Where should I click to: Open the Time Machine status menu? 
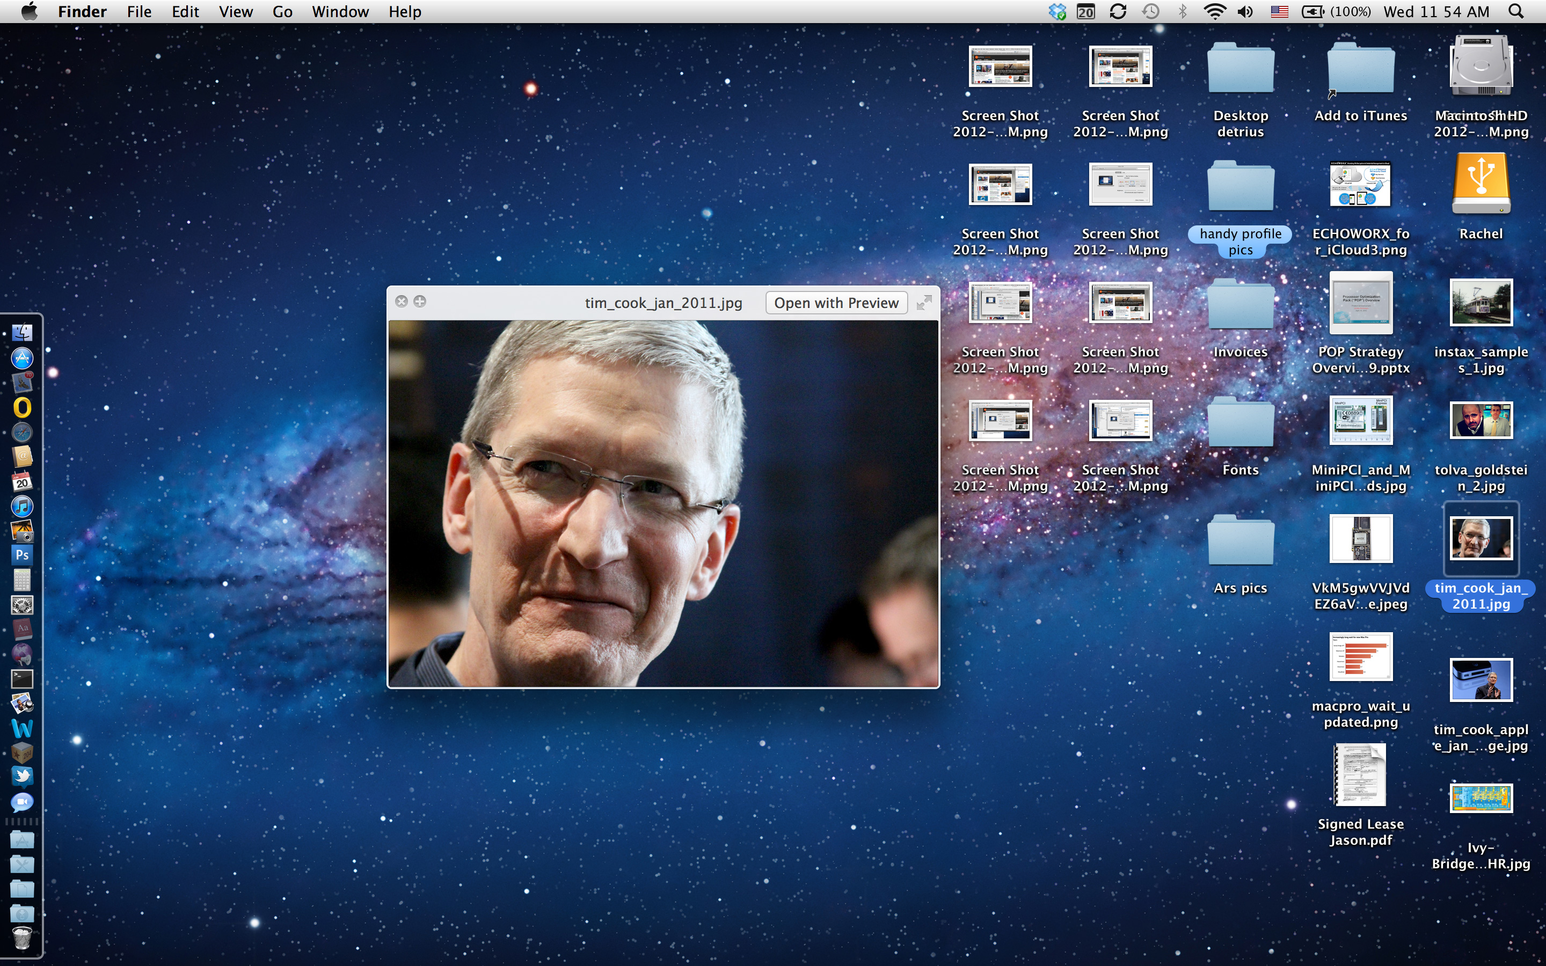pyautogui.click(x=1150, y=11)
